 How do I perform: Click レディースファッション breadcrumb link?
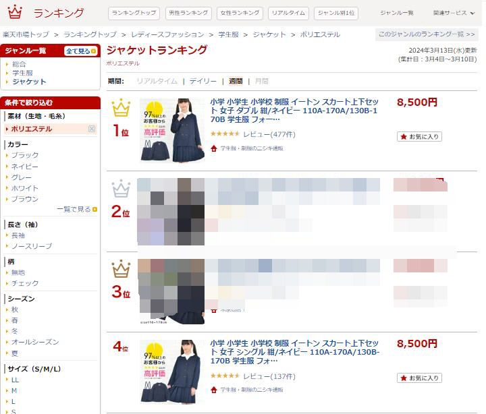tap(167, 34)
